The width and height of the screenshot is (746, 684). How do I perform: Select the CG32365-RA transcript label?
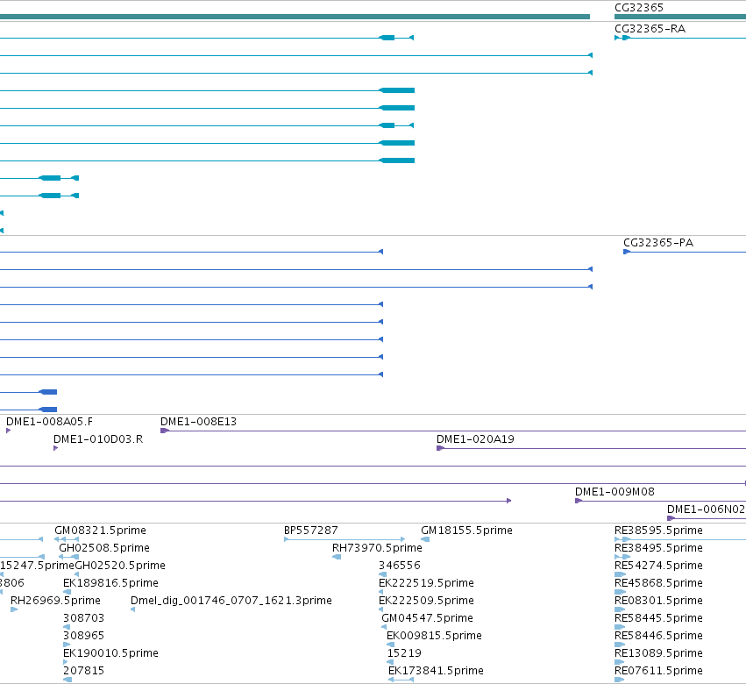coord(650,29)
